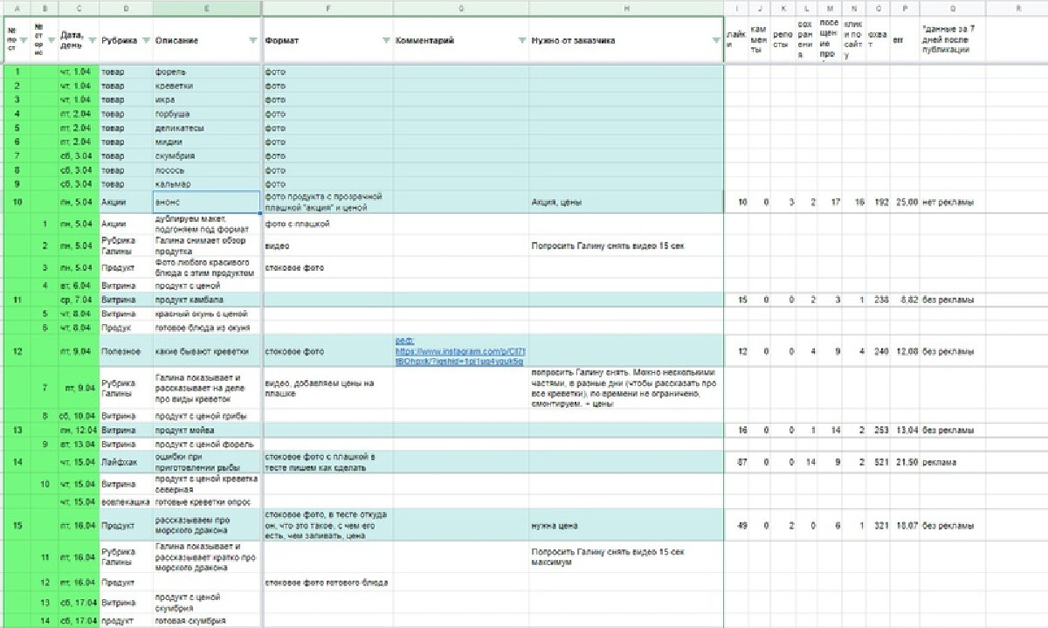Open the filter dropdown in the column A header cell

(24, 38)
